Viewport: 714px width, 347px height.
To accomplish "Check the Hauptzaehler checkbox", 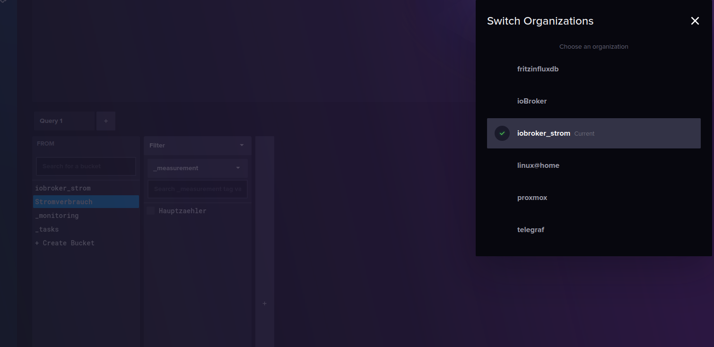I will [150, 211].
